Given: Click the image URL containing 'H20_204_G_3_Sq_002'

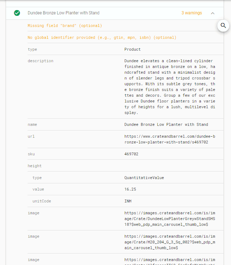Looking at the screenshot, I should coord(170,242).
